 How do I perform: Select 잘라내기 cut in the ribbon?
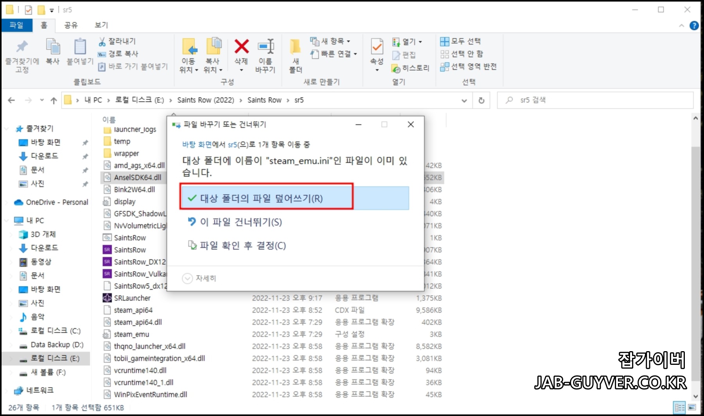pos(117,41)
